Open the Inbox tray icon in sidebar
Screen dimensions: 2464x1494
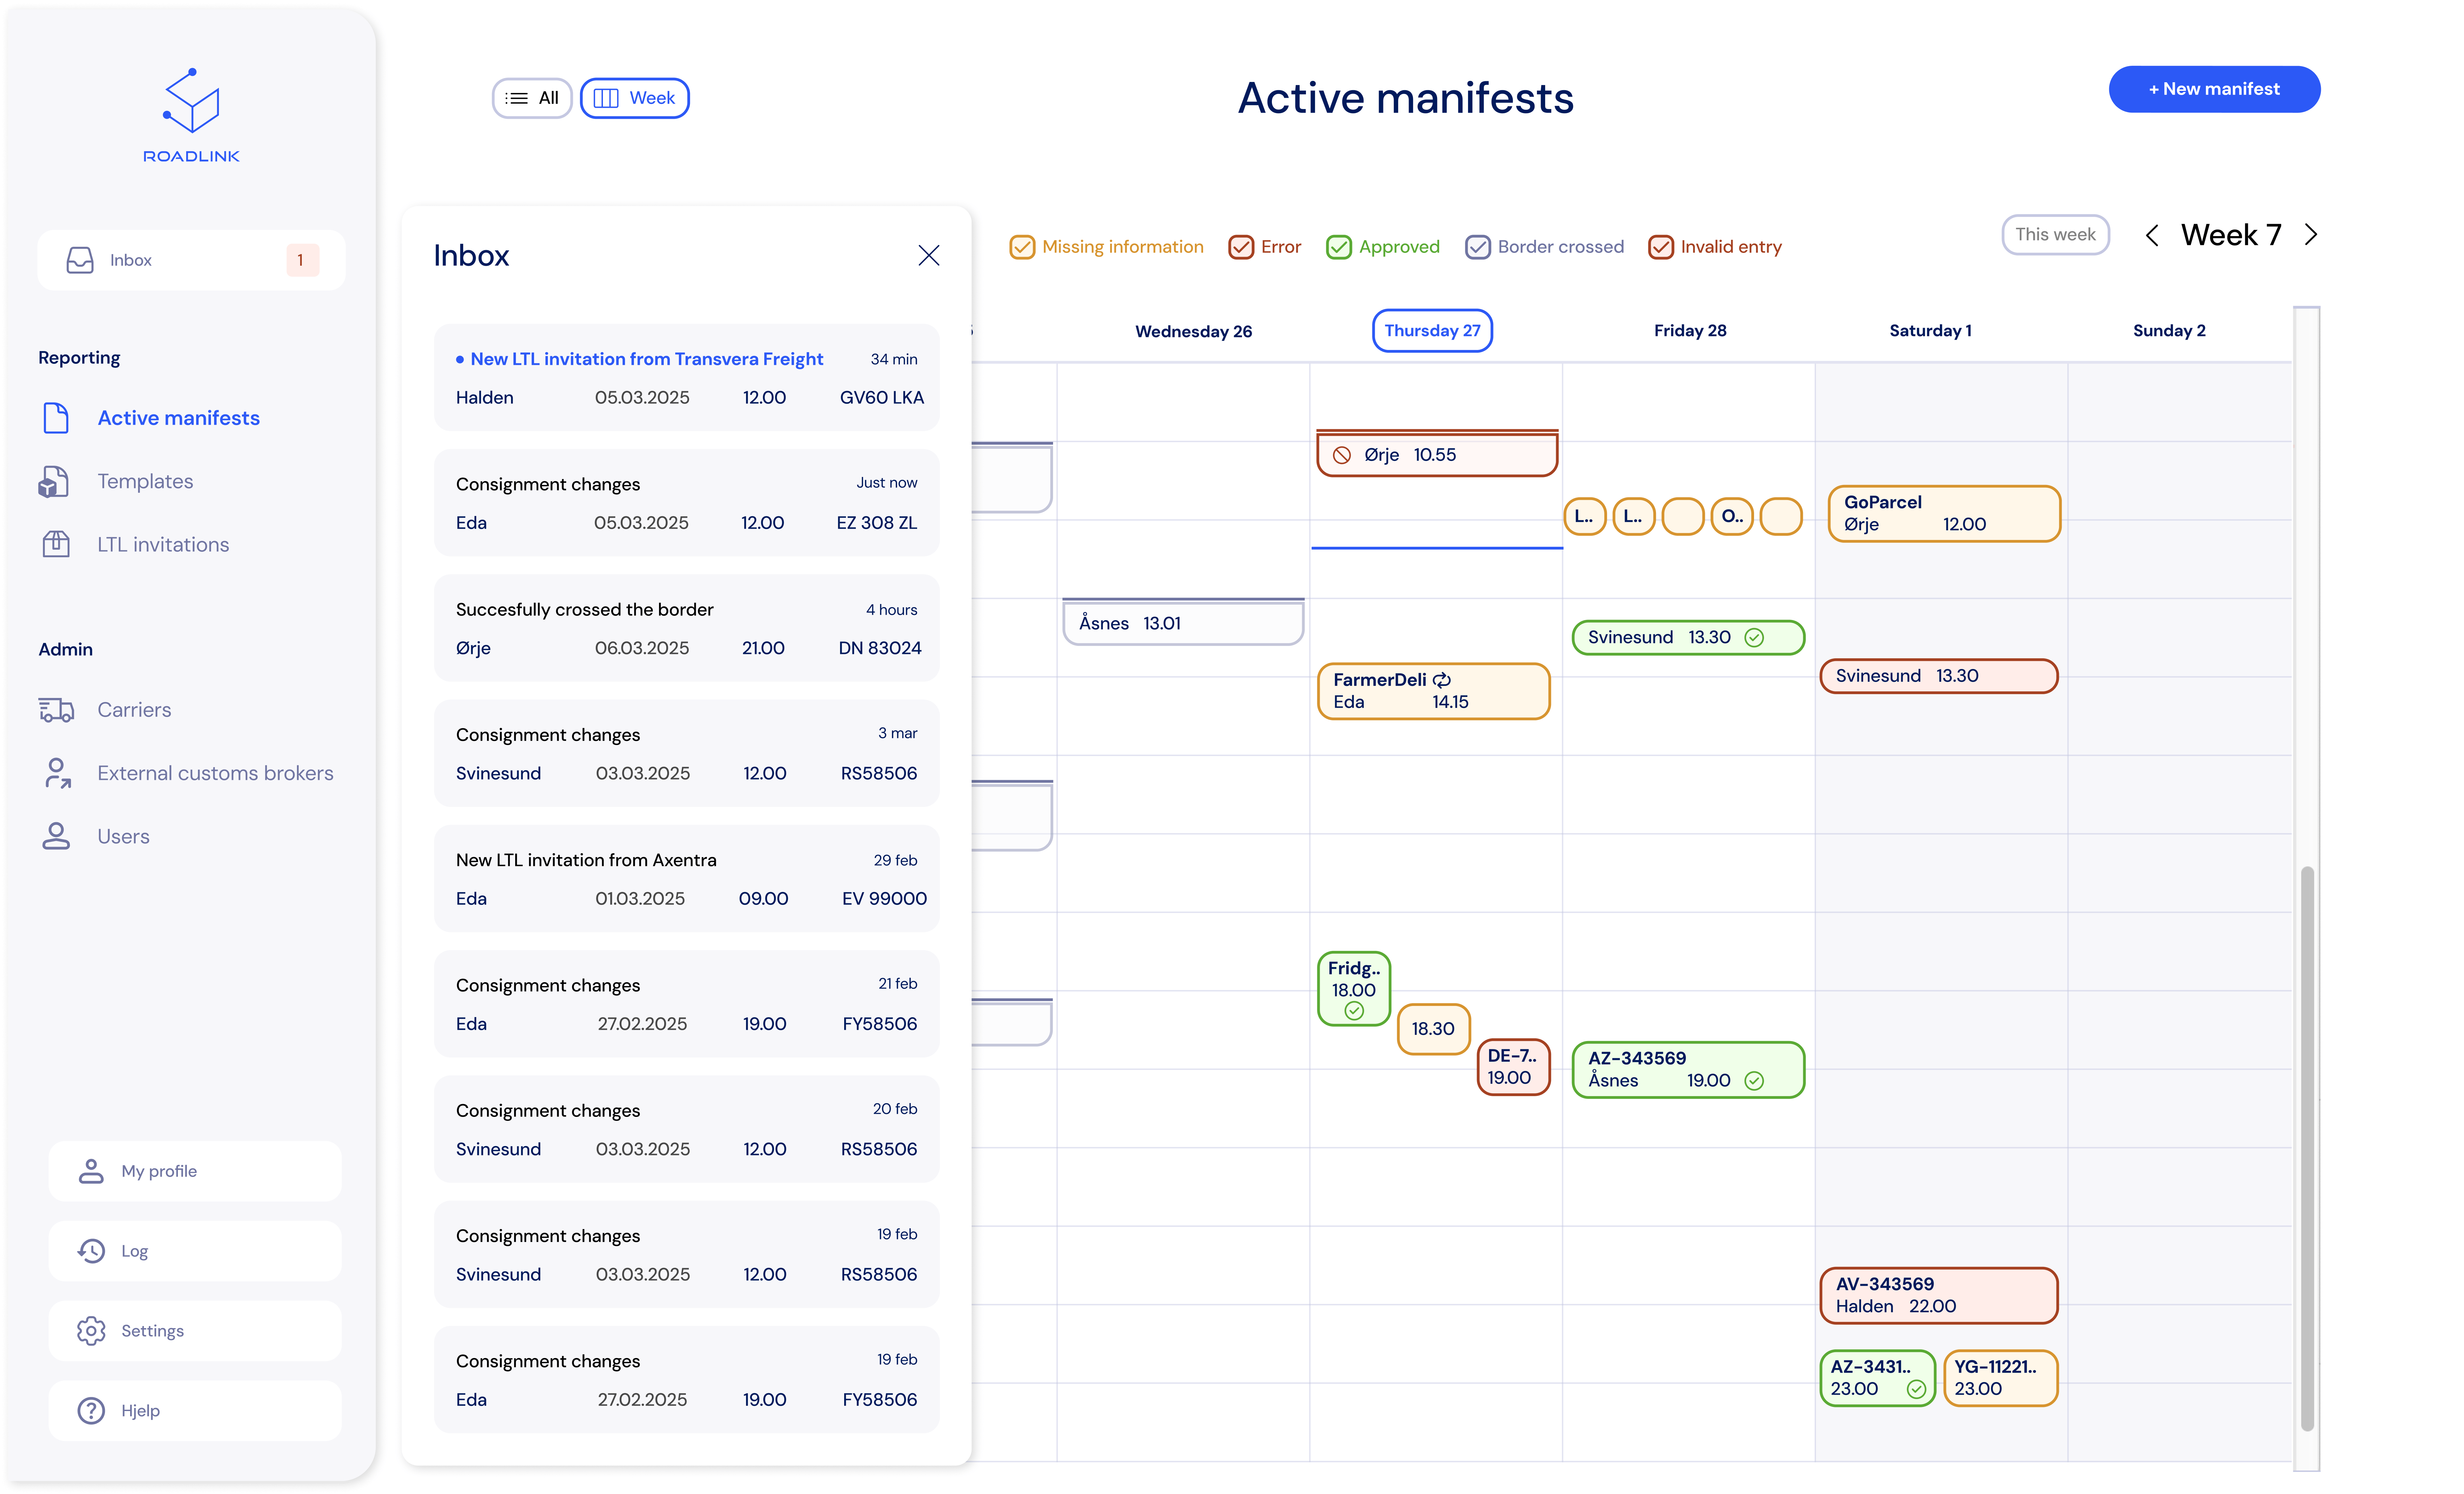coord(80,260)
